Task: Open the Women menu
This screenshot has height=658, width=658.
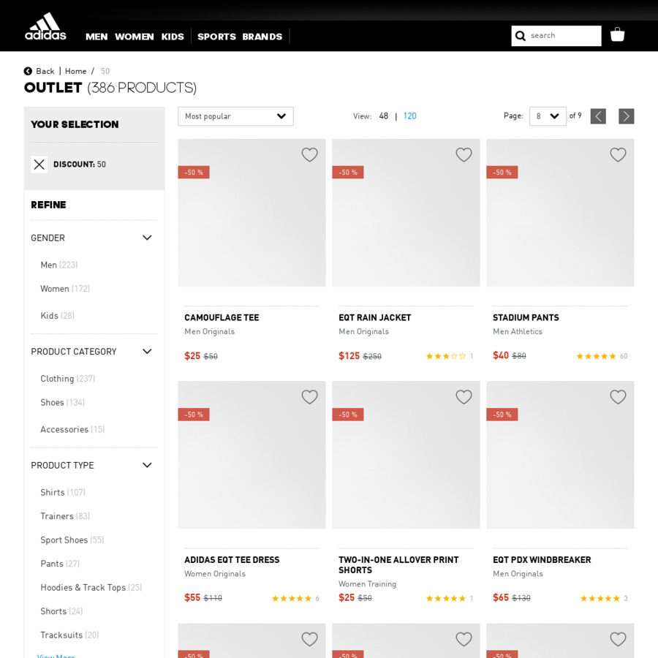Action: click(135, 37)
